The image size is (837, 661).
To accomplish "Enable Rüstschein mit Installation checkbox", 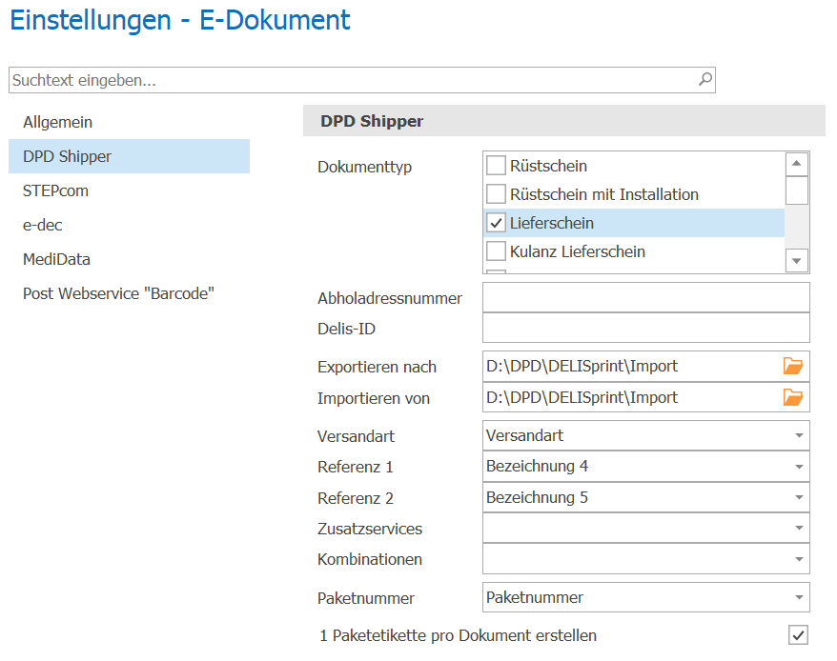I will pos(496,193).
